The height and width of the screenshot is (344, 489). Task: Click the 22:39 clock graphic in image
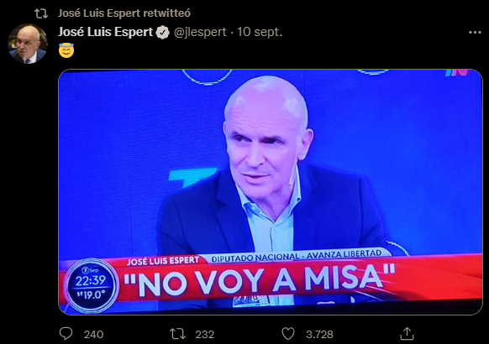click(91, 285)
